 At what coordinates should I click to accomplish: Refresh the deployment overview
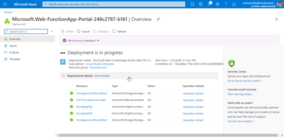pos(119,32)
